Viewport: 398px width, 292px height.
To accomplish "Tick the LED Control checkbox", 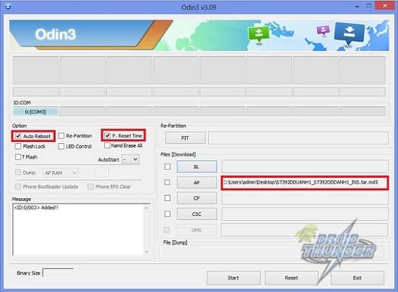I will (61, 147).
